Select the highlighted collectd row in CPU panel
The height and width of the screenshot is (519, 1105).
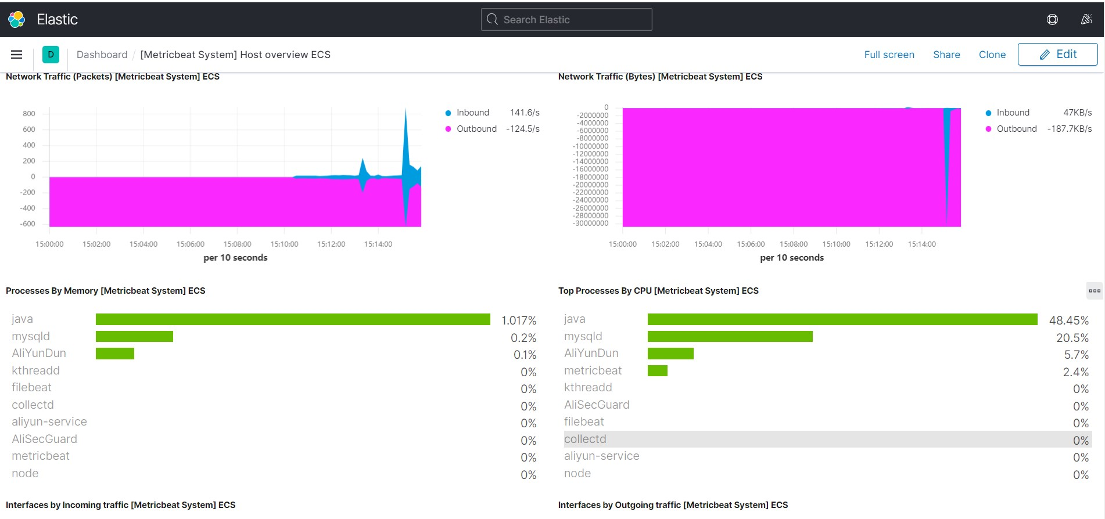tap(828, 439)
